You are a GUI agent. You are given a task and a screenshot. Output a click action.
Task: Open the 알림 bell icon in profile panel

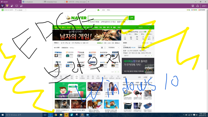(x=125, y=38)
